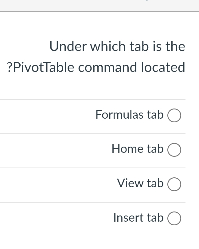Image resolution: width=199 pixels, height=249 pixels.
Task: Select the View tab radio button
Action: coord(174,184)
